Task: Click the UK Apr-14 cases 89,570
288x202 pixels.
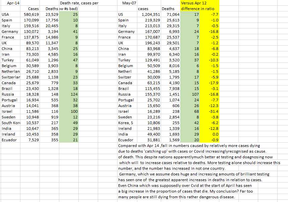Action: point(32,43)
